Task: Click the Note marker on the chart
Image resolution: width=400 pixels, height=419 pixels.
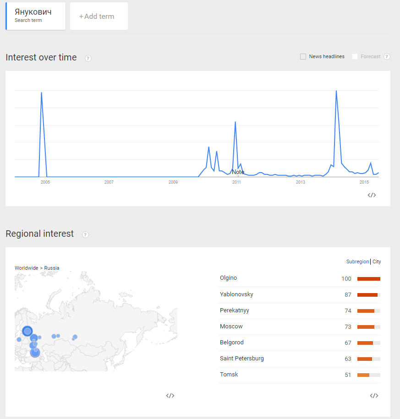Action: coord(238,172)
